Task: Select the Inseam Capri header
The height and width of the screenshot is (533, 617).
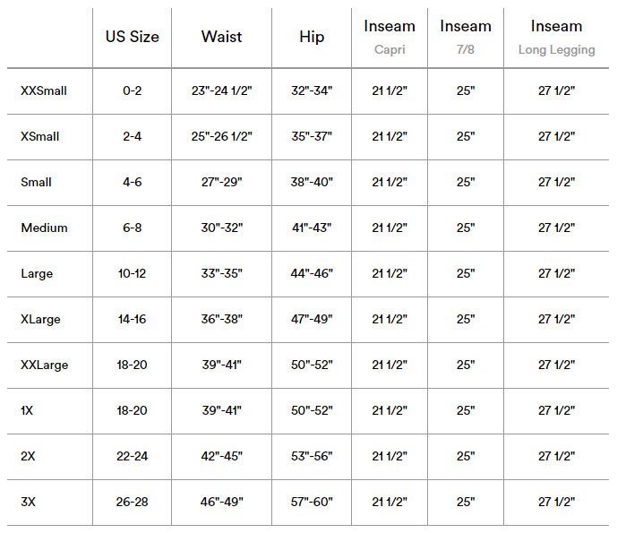Action: [390, 38]
